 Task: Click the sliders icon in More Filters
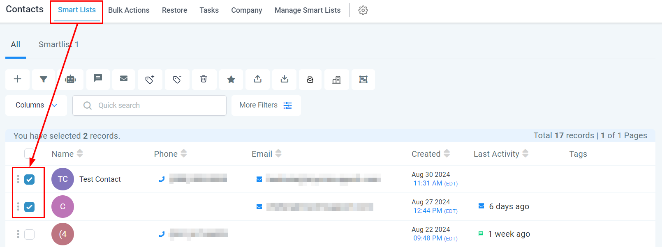click(288, 105)
